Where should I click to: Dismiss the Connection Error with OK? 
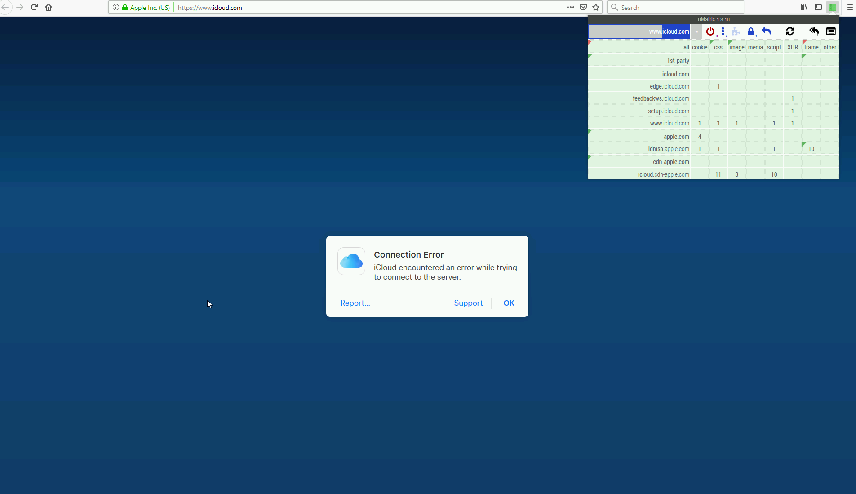(x=509, y=303)
